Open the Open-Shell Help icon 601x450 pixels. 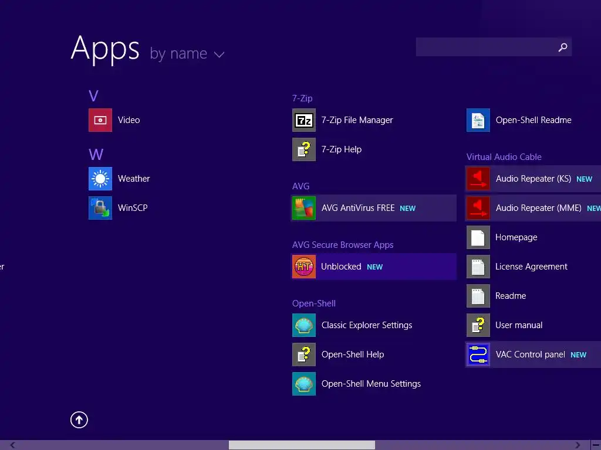click(304, 354)
